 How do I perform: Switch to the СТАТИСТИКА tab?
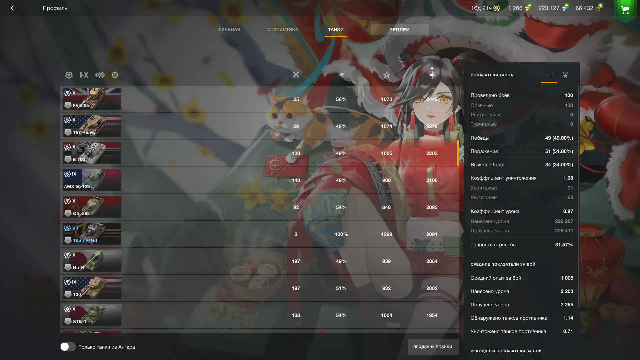point(283,29)
